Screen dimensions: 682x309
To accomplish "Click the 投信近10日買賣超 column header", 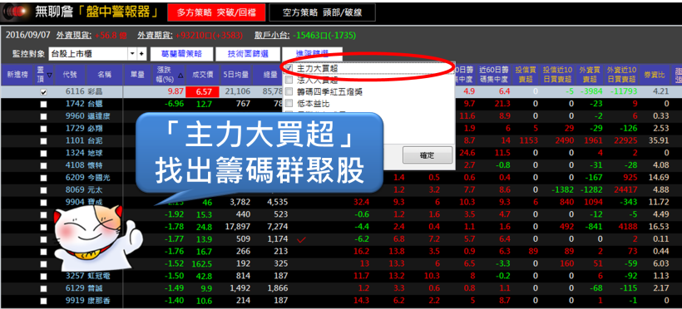I will pos(557,75).
